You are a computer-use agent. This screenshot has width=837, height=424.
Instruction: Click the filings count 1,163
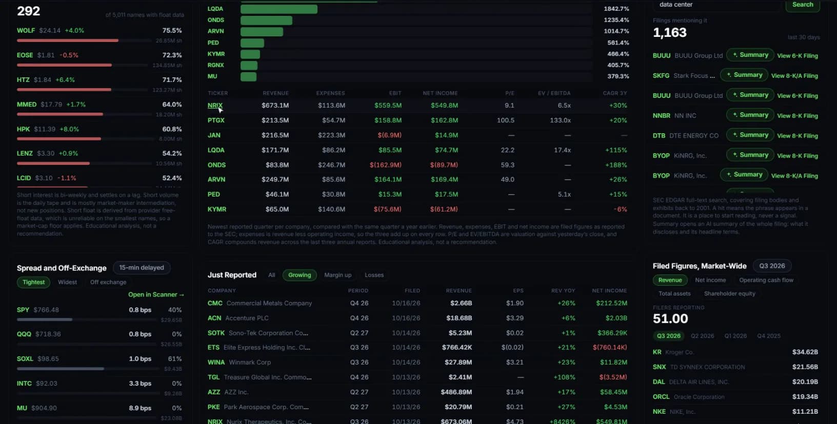670,33
